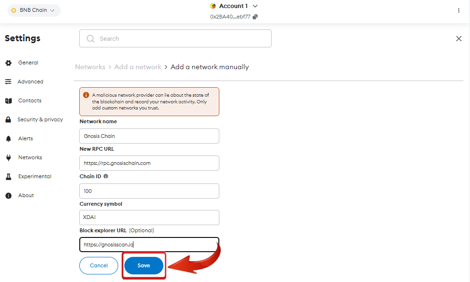Open the Networks settings section
Screen dimensions: 470x282
click(x=30, y=157)
